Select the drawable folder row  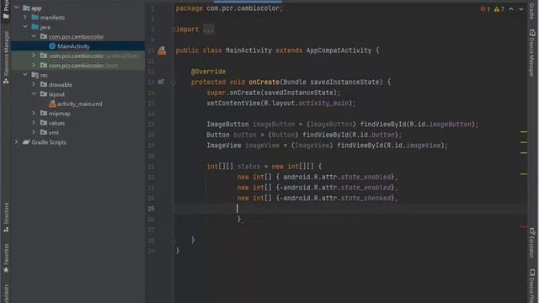click(x=78, y=84)
